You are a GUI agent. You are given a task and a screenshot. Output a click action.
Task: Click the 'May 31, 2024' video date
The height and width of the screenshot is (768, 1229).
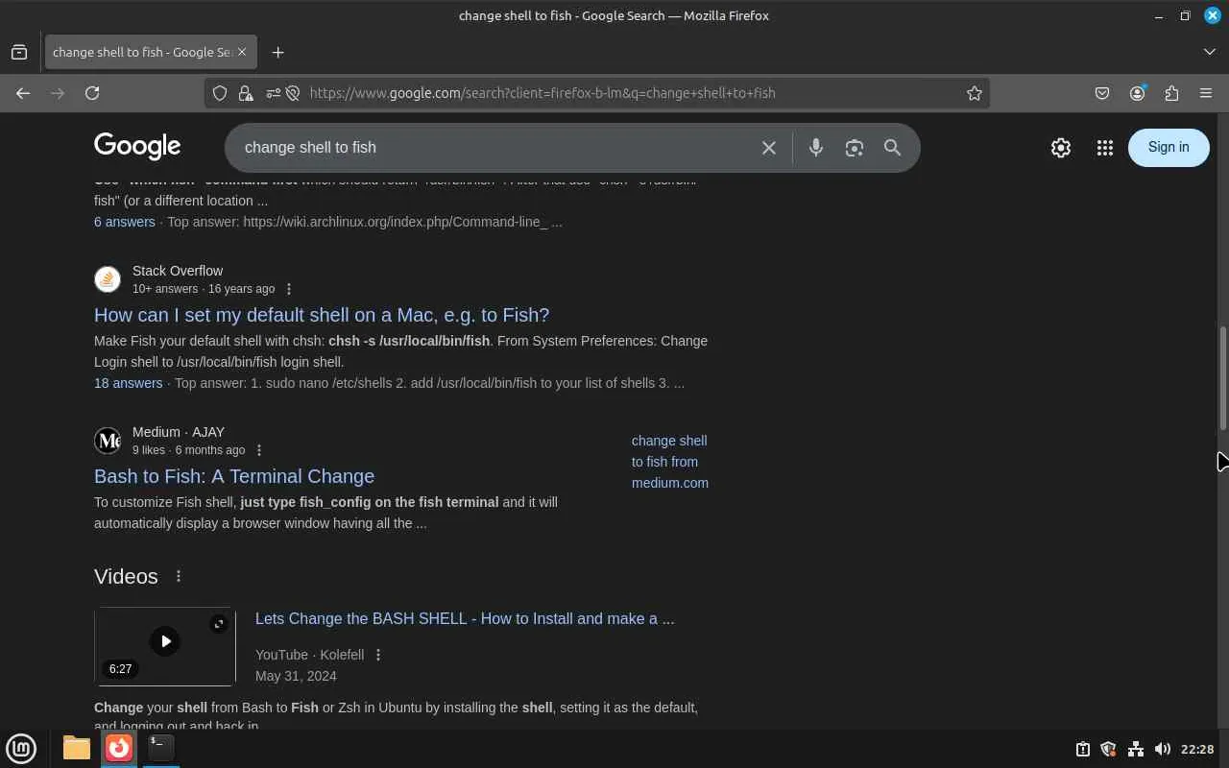pyautogui.click(x=296, y=676)
